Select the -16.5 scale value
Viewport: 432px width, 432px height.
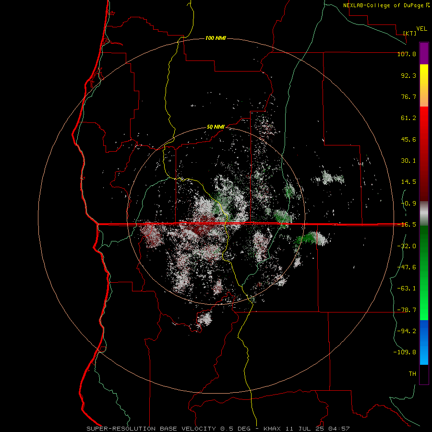point(407,225)
